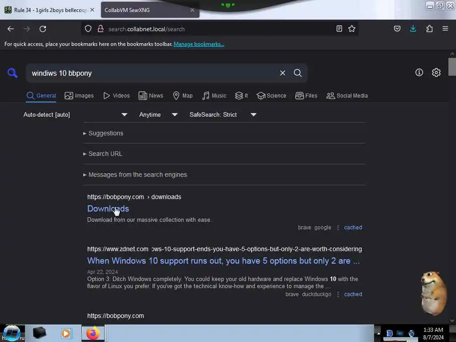Open the black box taskbar app
The height and width of the screenshot is (342, 456).
[39, 333]
